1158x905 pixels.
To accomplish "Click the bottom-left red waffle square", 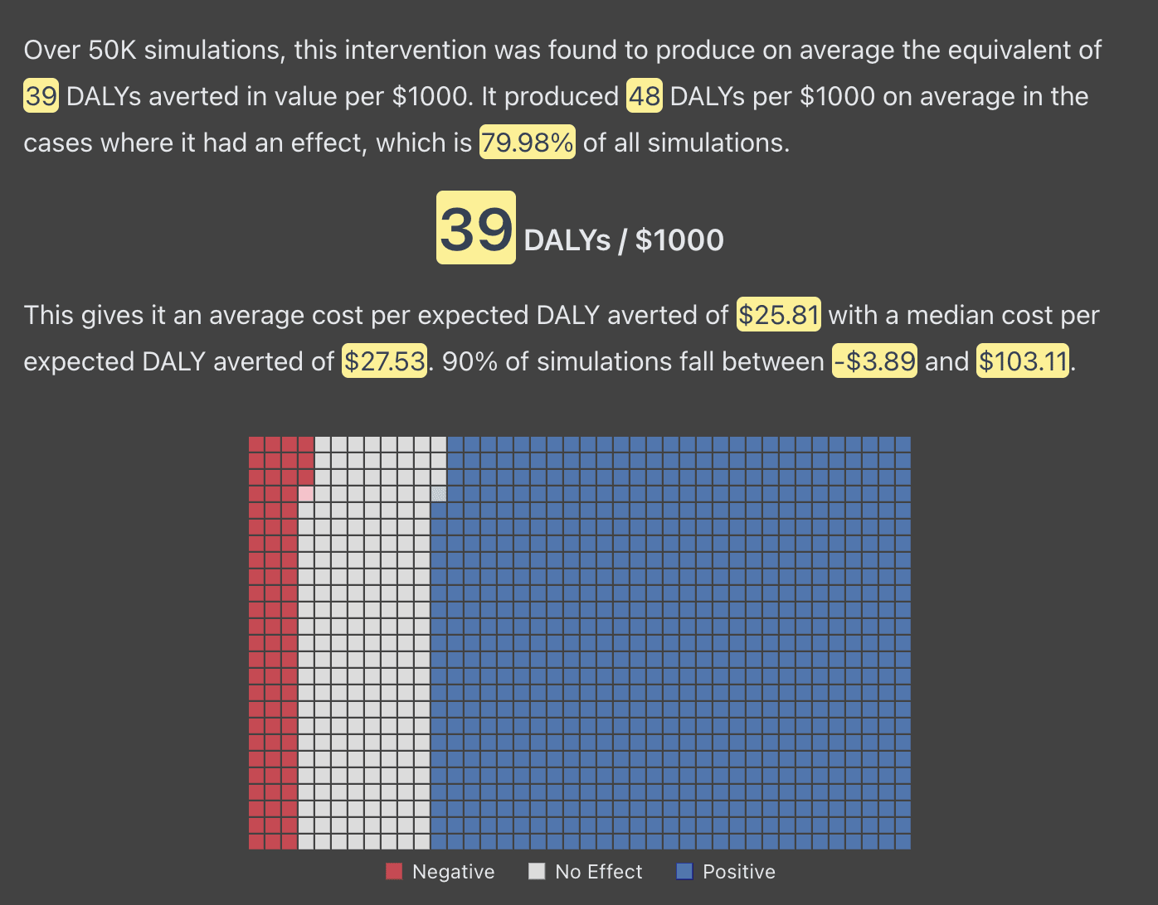I will coord(256,842).
